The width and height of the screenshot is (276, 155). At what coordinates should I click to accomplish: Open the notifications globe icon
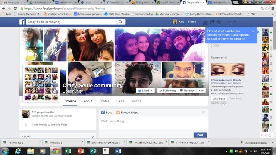pyautogui.click(x=219, y=22)
